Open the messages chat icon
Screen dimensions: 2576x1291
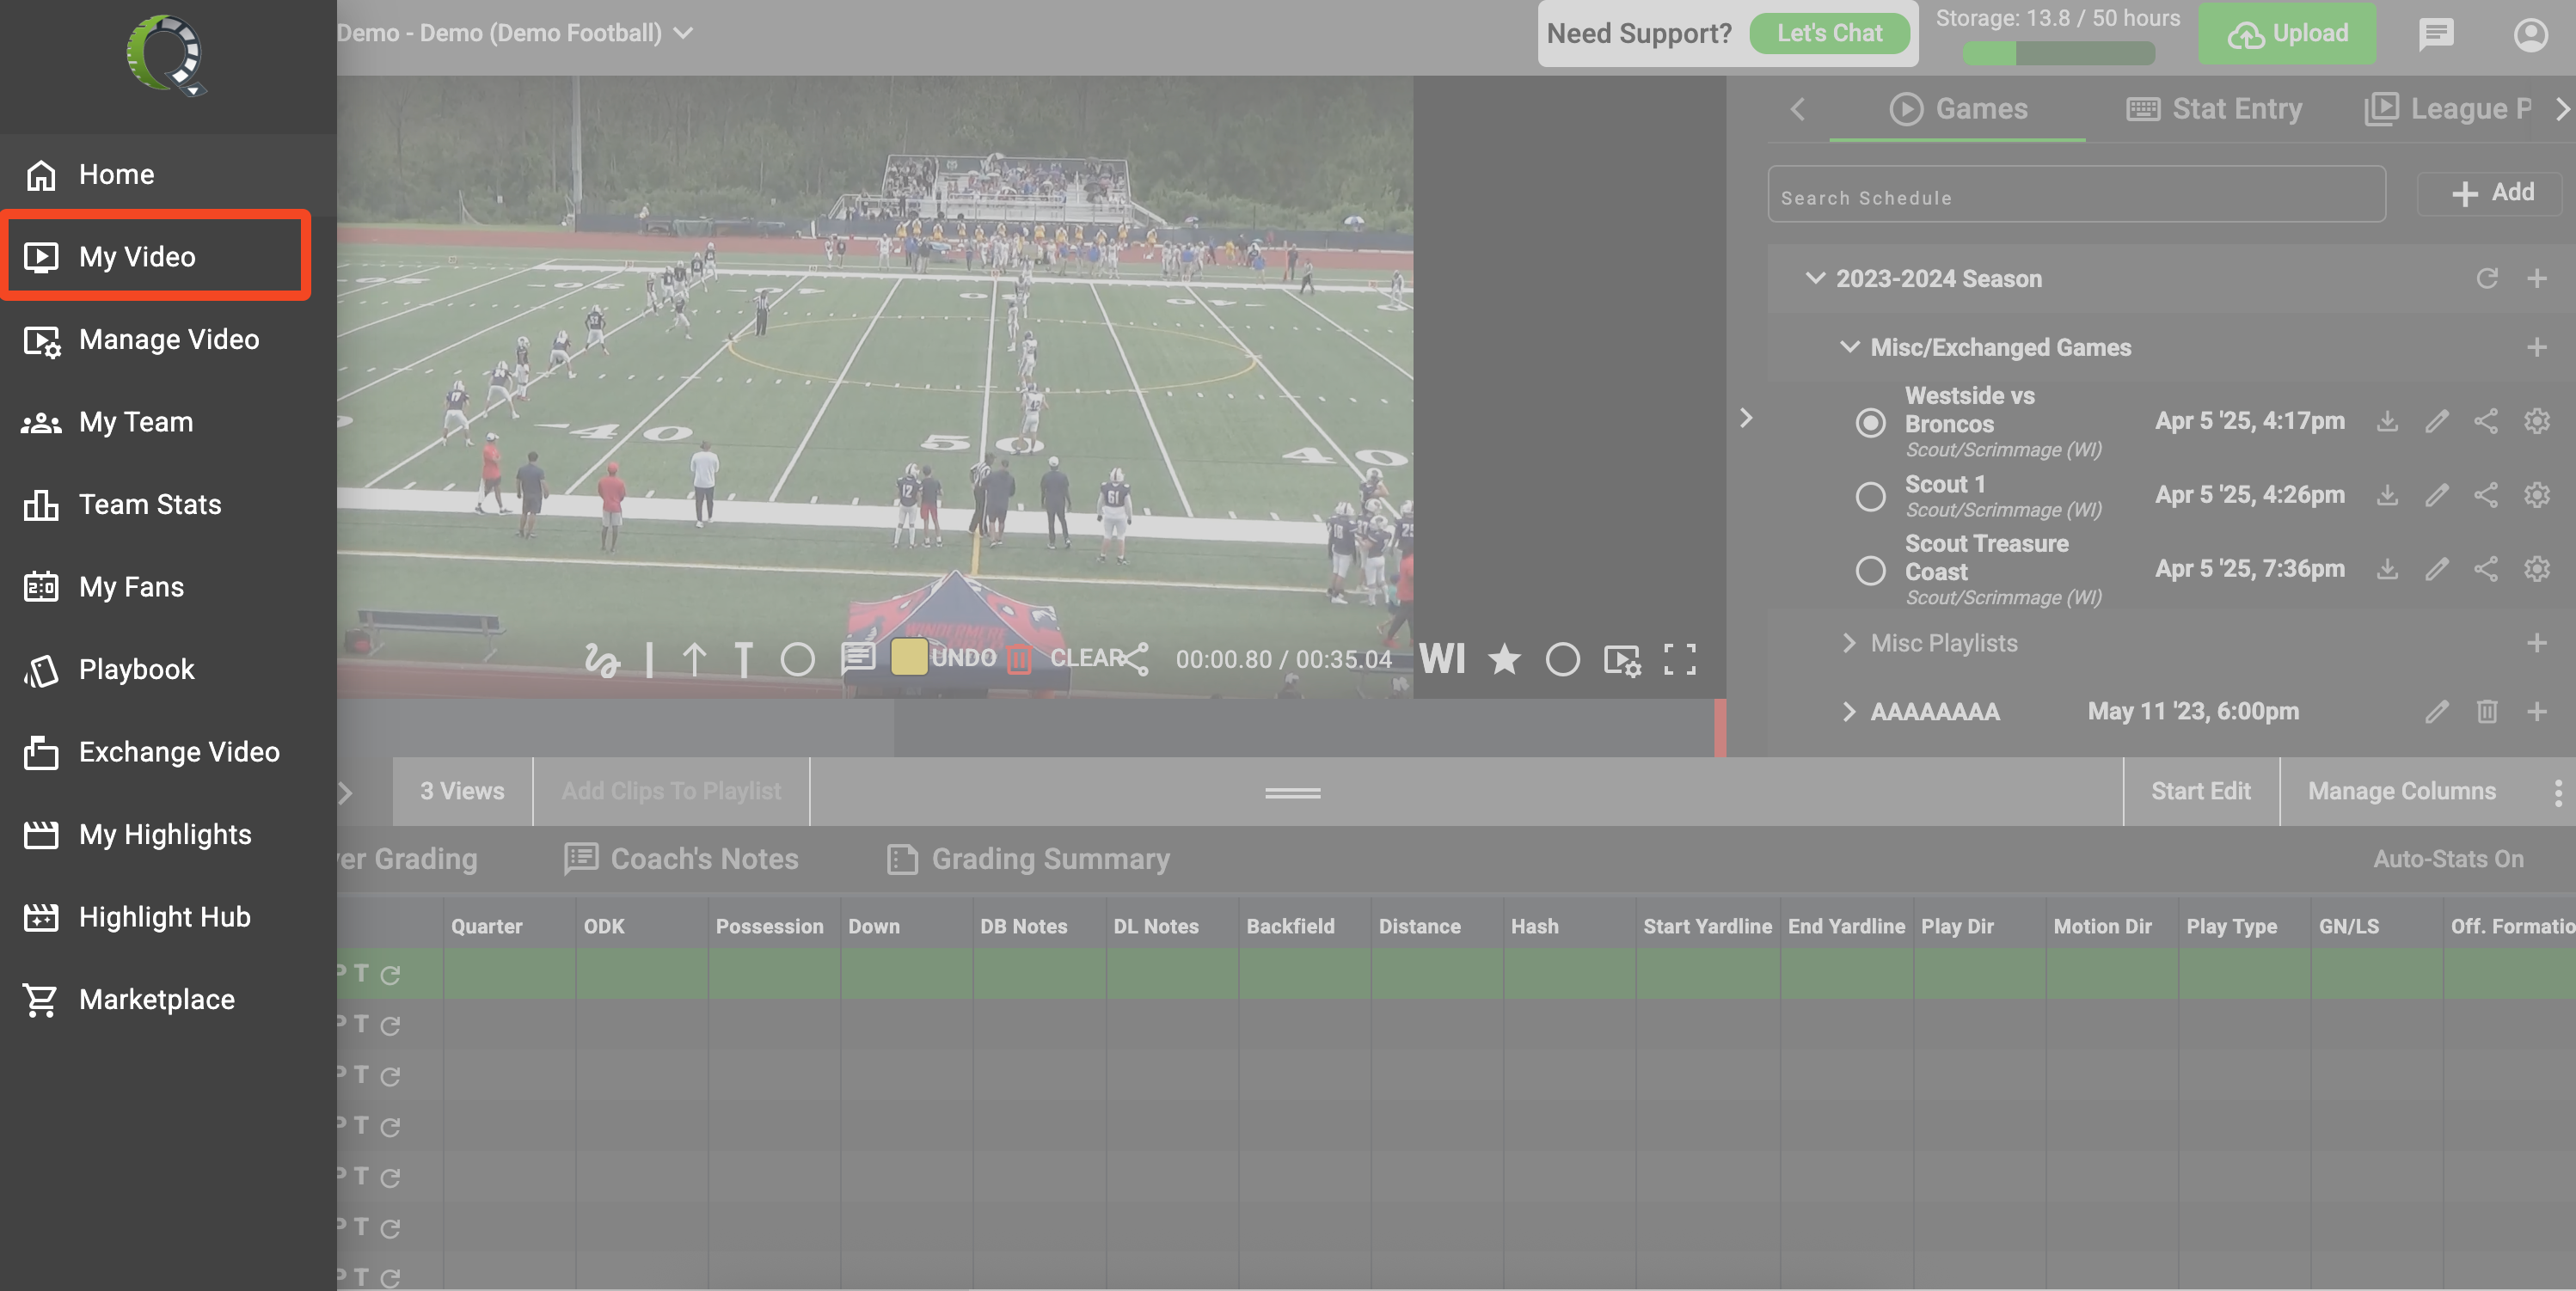click(x=2436, y=35)
